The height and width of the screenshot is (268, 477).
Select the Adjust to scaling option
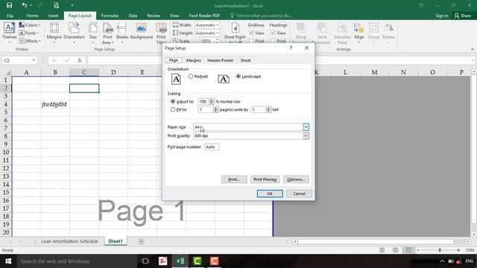click(173, 101)
